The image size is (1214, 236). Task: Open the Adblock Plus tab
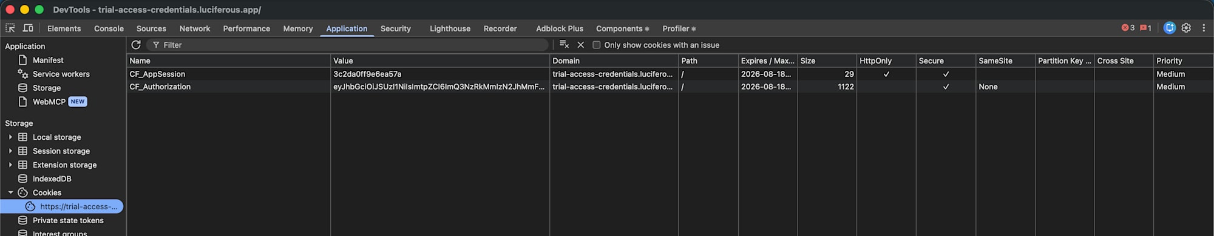(560, 28)
